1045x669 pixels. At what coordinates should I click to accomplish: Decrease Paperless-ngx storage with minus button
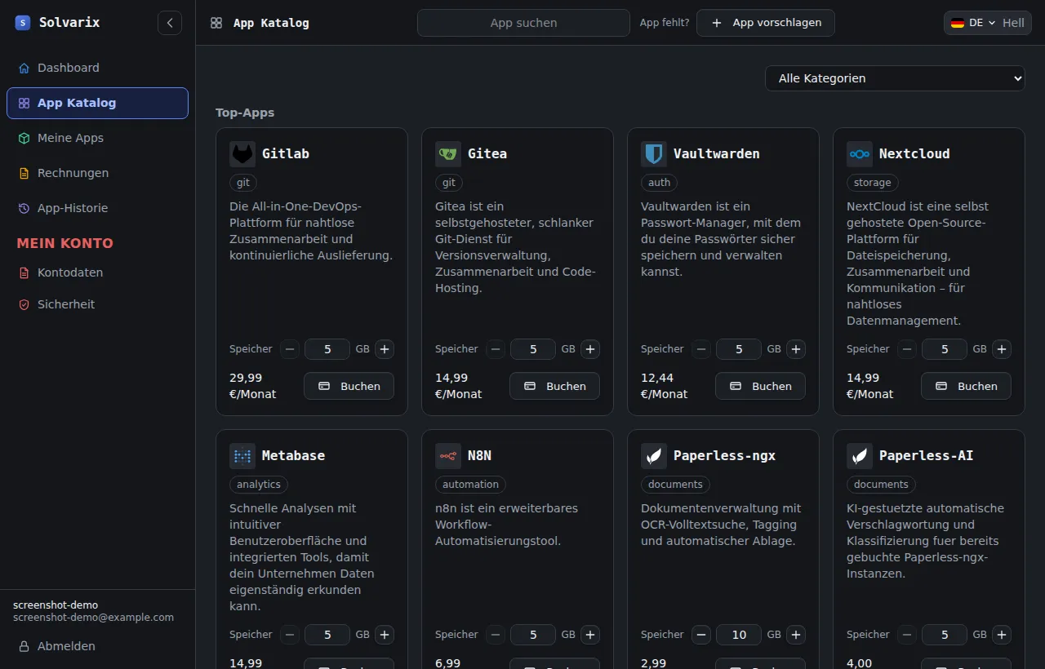(x=701, y=635)
